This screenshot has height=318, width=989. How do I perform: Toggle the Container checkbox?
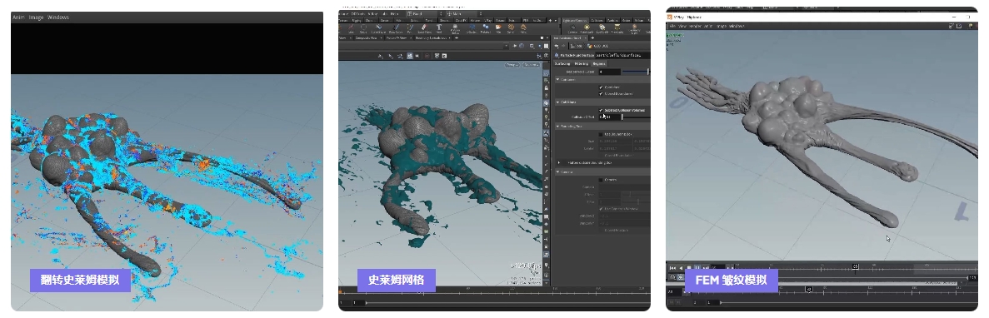[601, 87]
